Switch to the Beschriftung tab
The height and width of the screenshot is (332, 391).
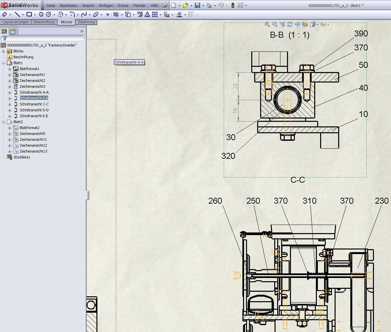pyautogui.click(x=44, y=22)
